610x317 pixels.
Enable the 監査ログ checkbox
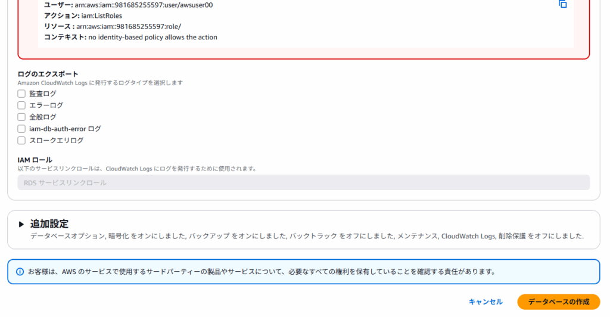(x=21, y=94)
